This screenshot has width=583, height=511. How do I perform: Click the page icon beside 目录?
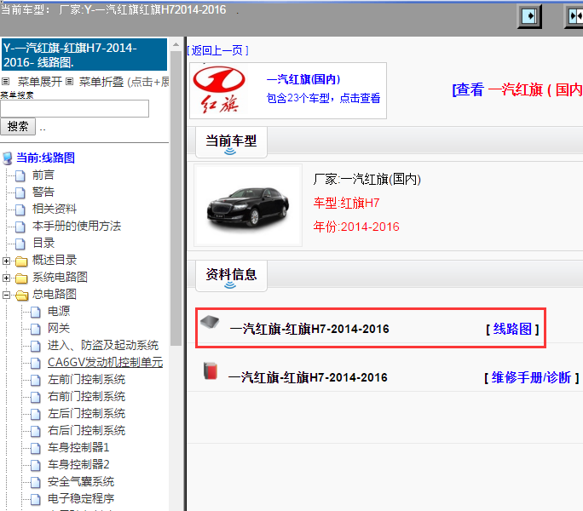[20, 244]
